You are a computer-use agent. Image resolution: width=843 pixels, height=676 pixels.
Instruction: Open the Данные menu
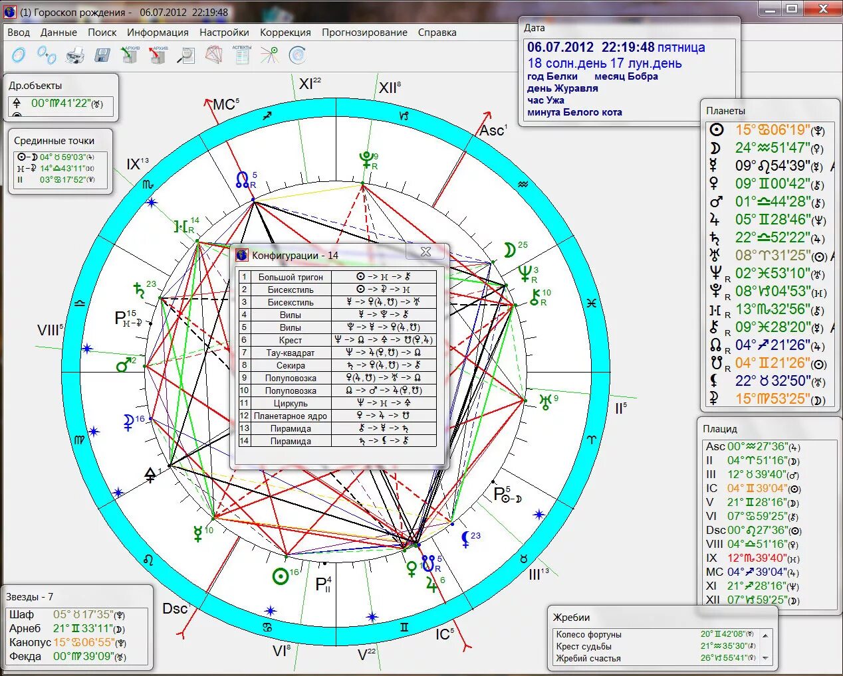point(59,32)
